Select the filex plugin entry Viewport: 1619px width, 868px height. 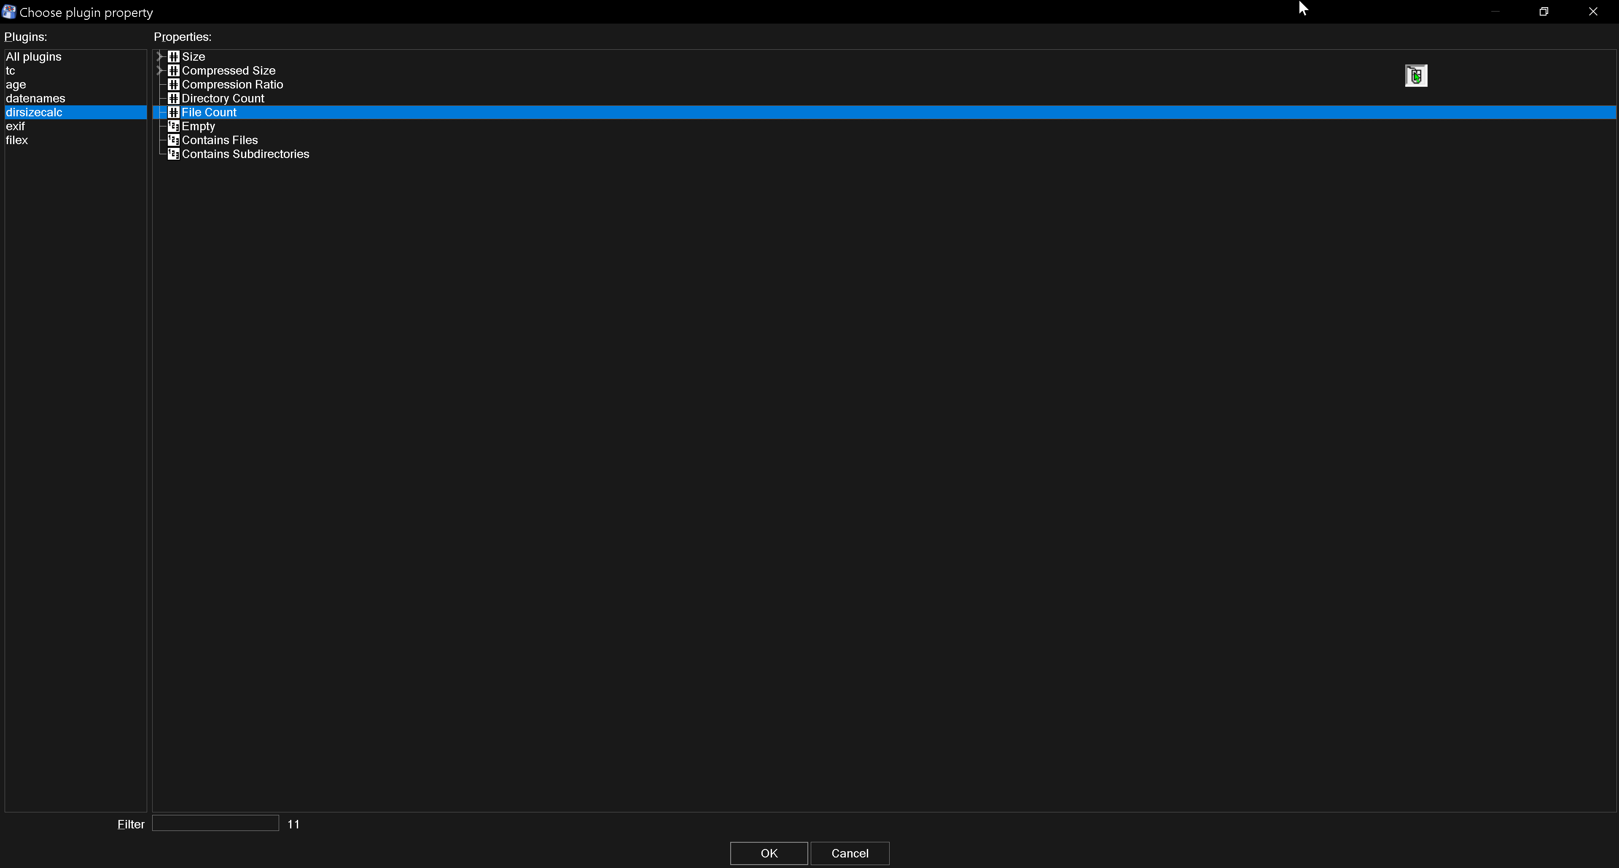coord(17,140)
